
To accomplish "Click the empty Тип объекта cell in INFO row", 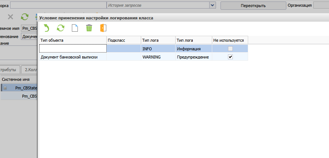I will tap(73, 48).
